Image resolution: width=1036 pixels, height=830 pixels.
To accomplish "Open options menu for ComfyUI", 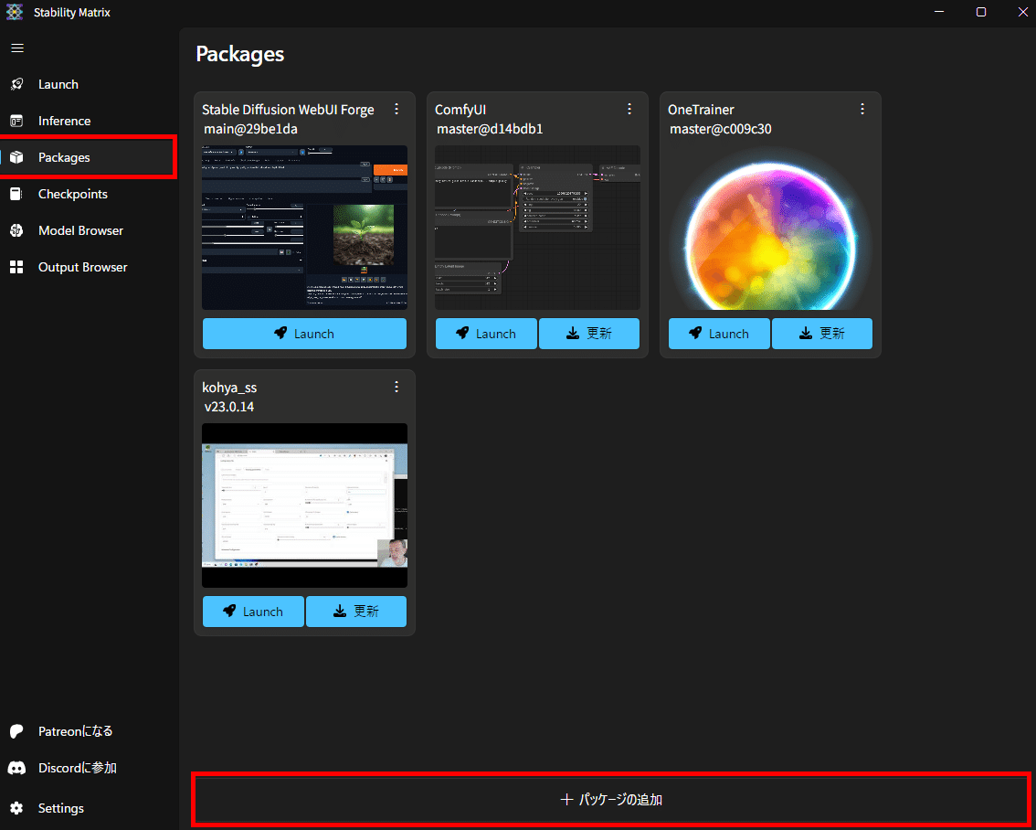I will [629, 109].
